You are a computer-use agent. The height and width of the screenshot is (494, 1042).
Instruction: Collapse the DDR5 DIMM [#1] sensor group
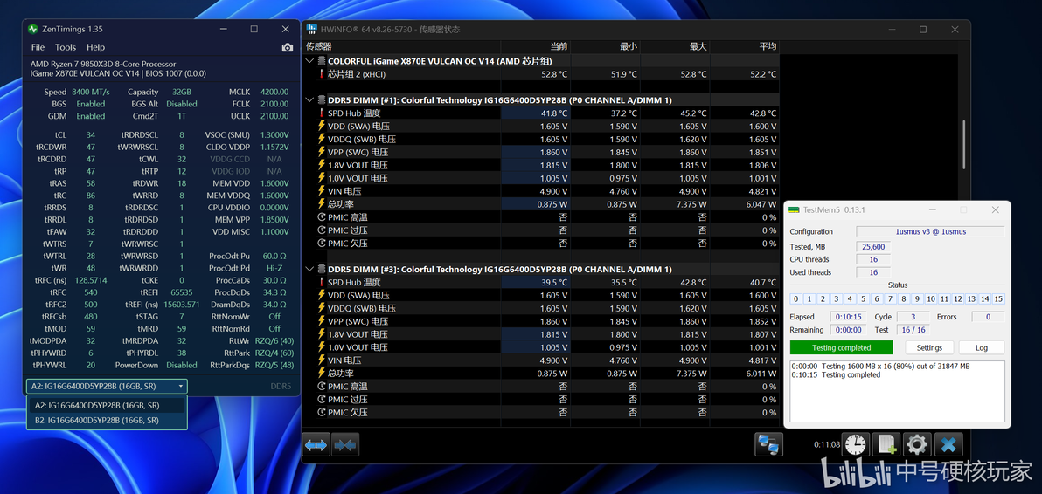309,100
